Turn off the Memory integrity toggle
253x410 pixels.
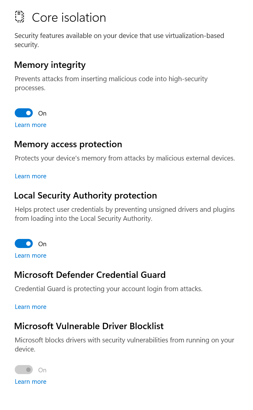click(x=24, y=113)
